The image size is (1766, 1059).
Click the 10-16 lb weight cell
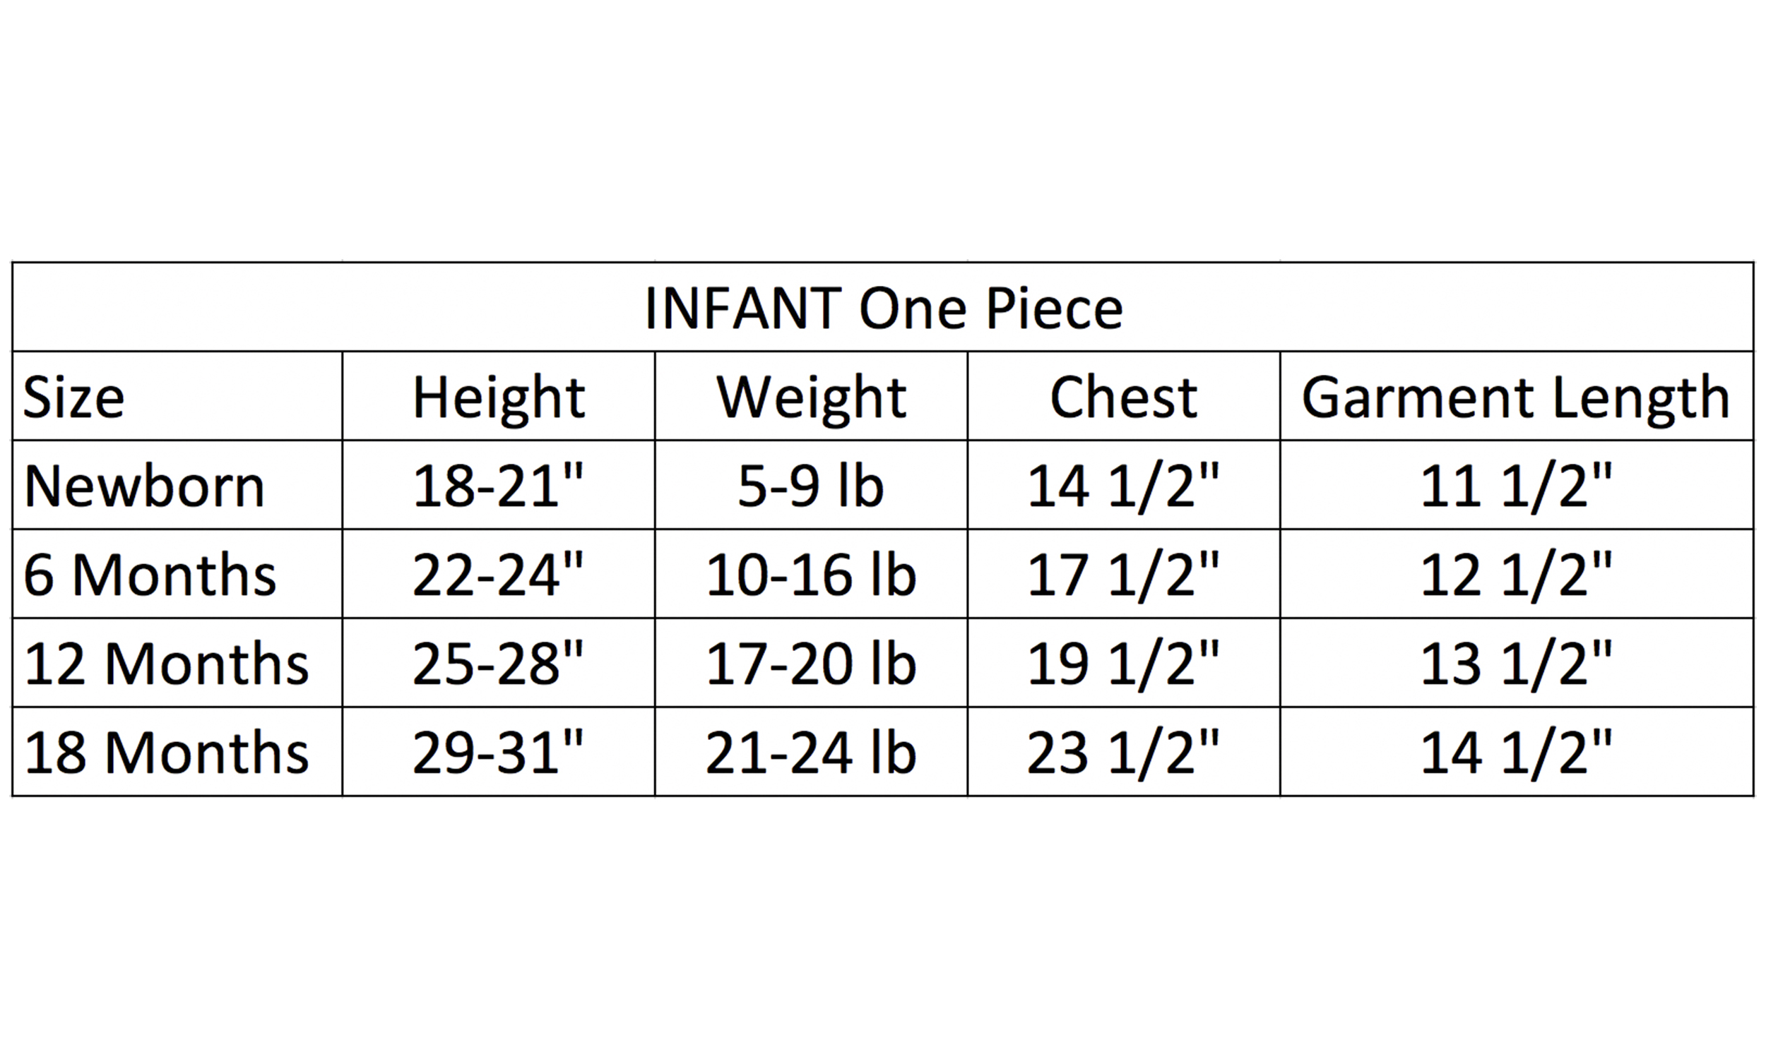811,575
